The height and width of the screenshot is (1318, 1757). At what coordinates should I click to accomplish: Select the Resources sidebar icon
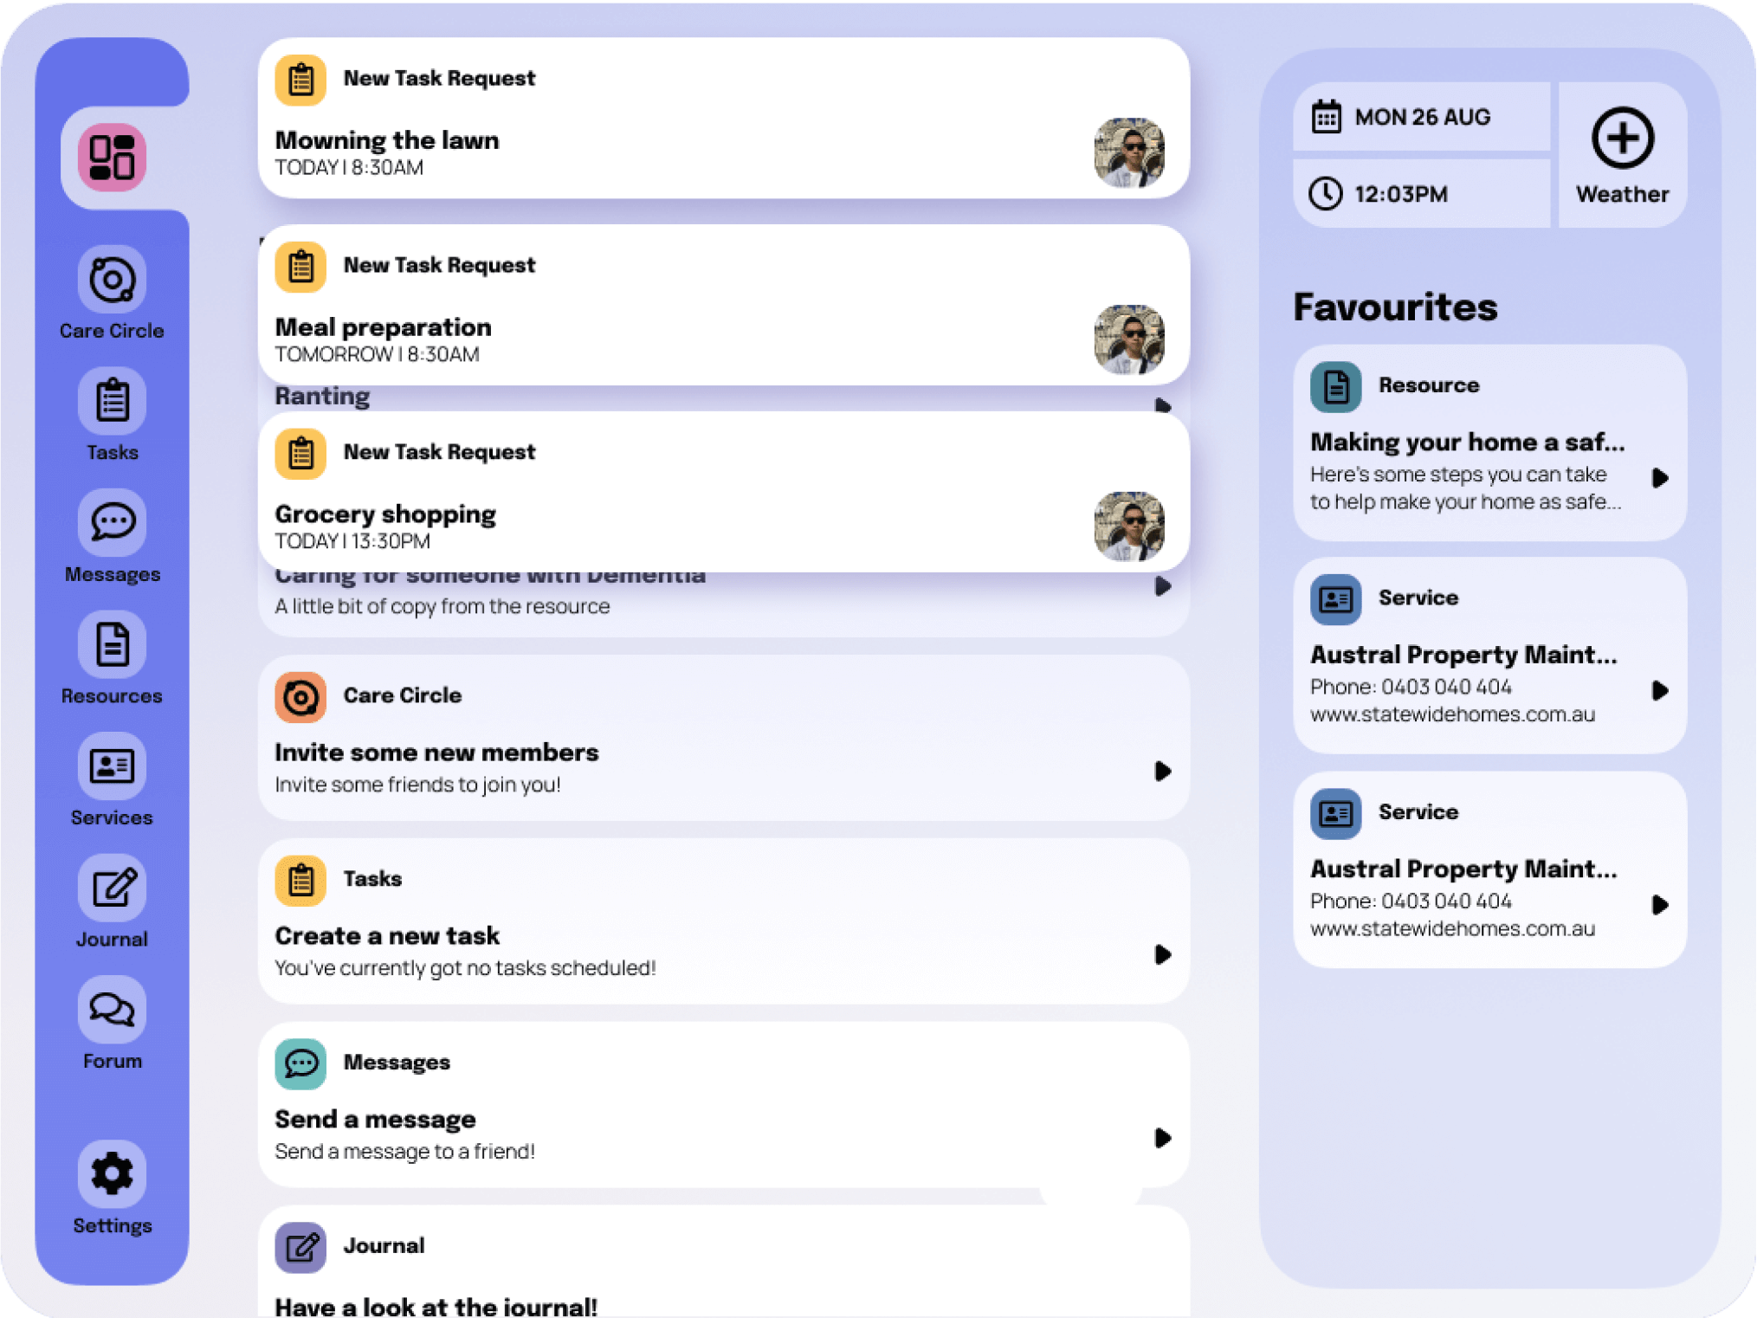click(112, 646)
